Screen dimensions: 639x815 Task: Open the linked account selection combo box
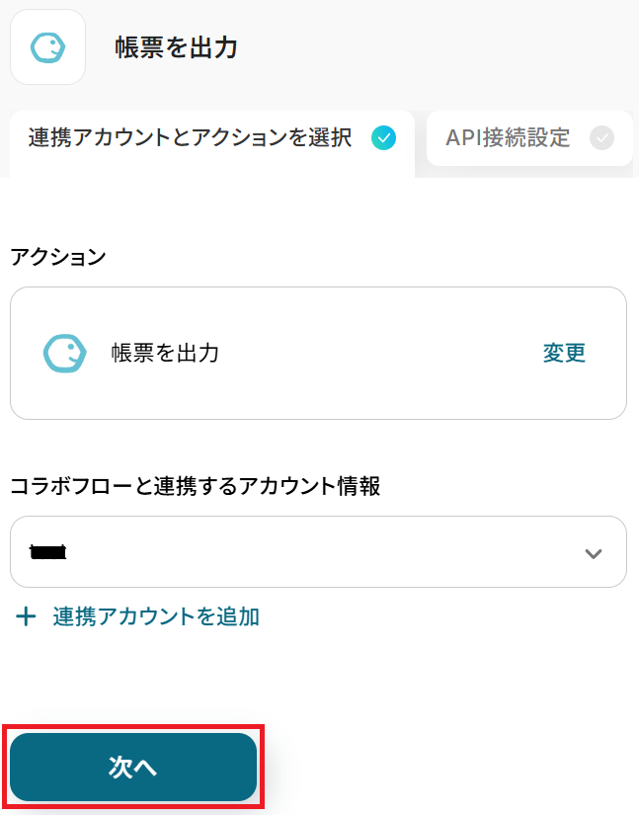(318, 552)
